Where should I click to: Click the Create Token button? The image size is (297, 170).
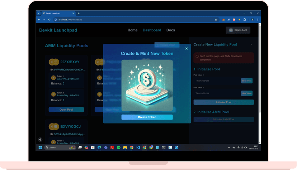pyautogui.click(x=147, y=117)
